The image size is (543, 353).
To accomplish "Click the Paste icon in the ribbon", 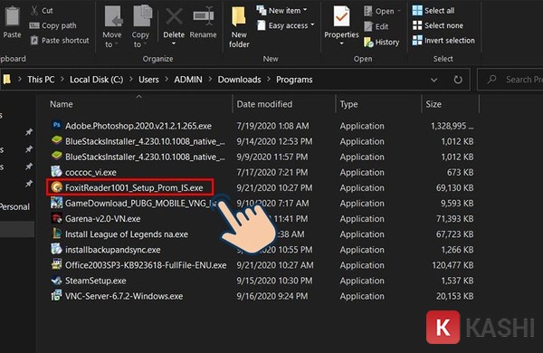I will click(x=12, y=16).
